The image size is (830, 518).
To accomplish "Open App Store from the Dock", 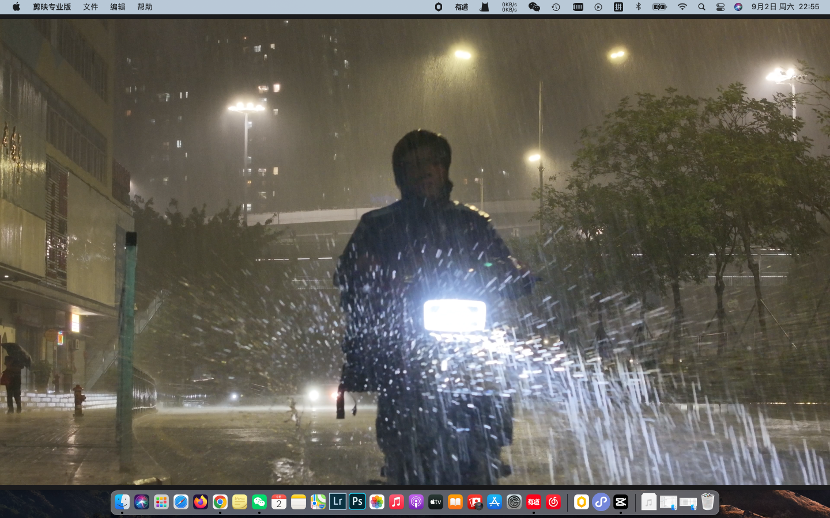I will [495, 502].
